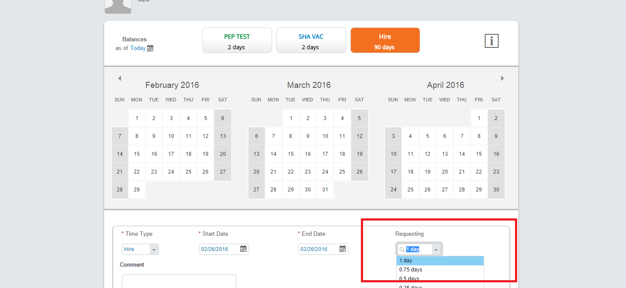626x288 pixels.
Task: Focus the Comment text box
Action: (x=179, y=281)
